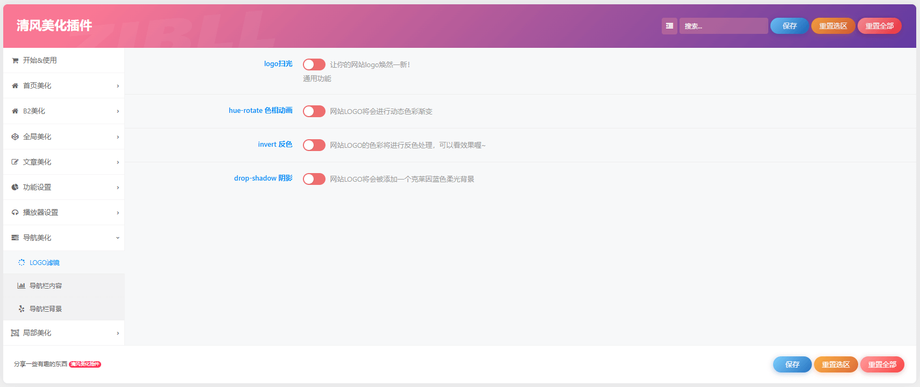Click the logo扫光 option label
Image resolution: width=920 pixels, height=387 pixels.
pos(278,64)
